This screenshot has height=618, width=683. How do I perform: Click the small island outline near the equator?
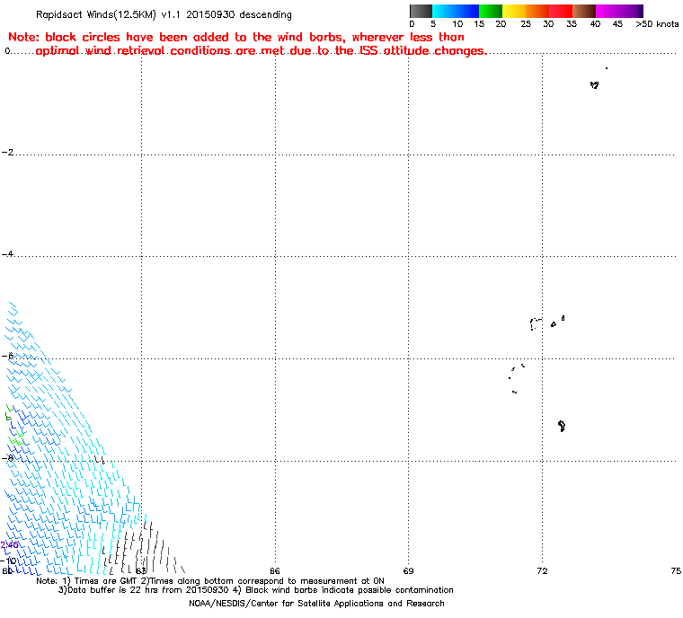595,85
